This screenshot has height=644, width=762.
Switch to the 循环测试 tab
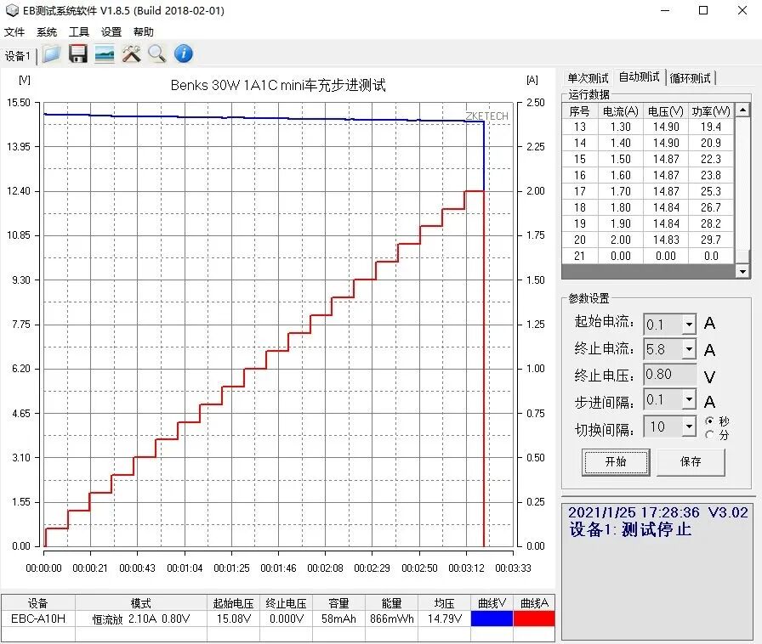coord(690,78)
